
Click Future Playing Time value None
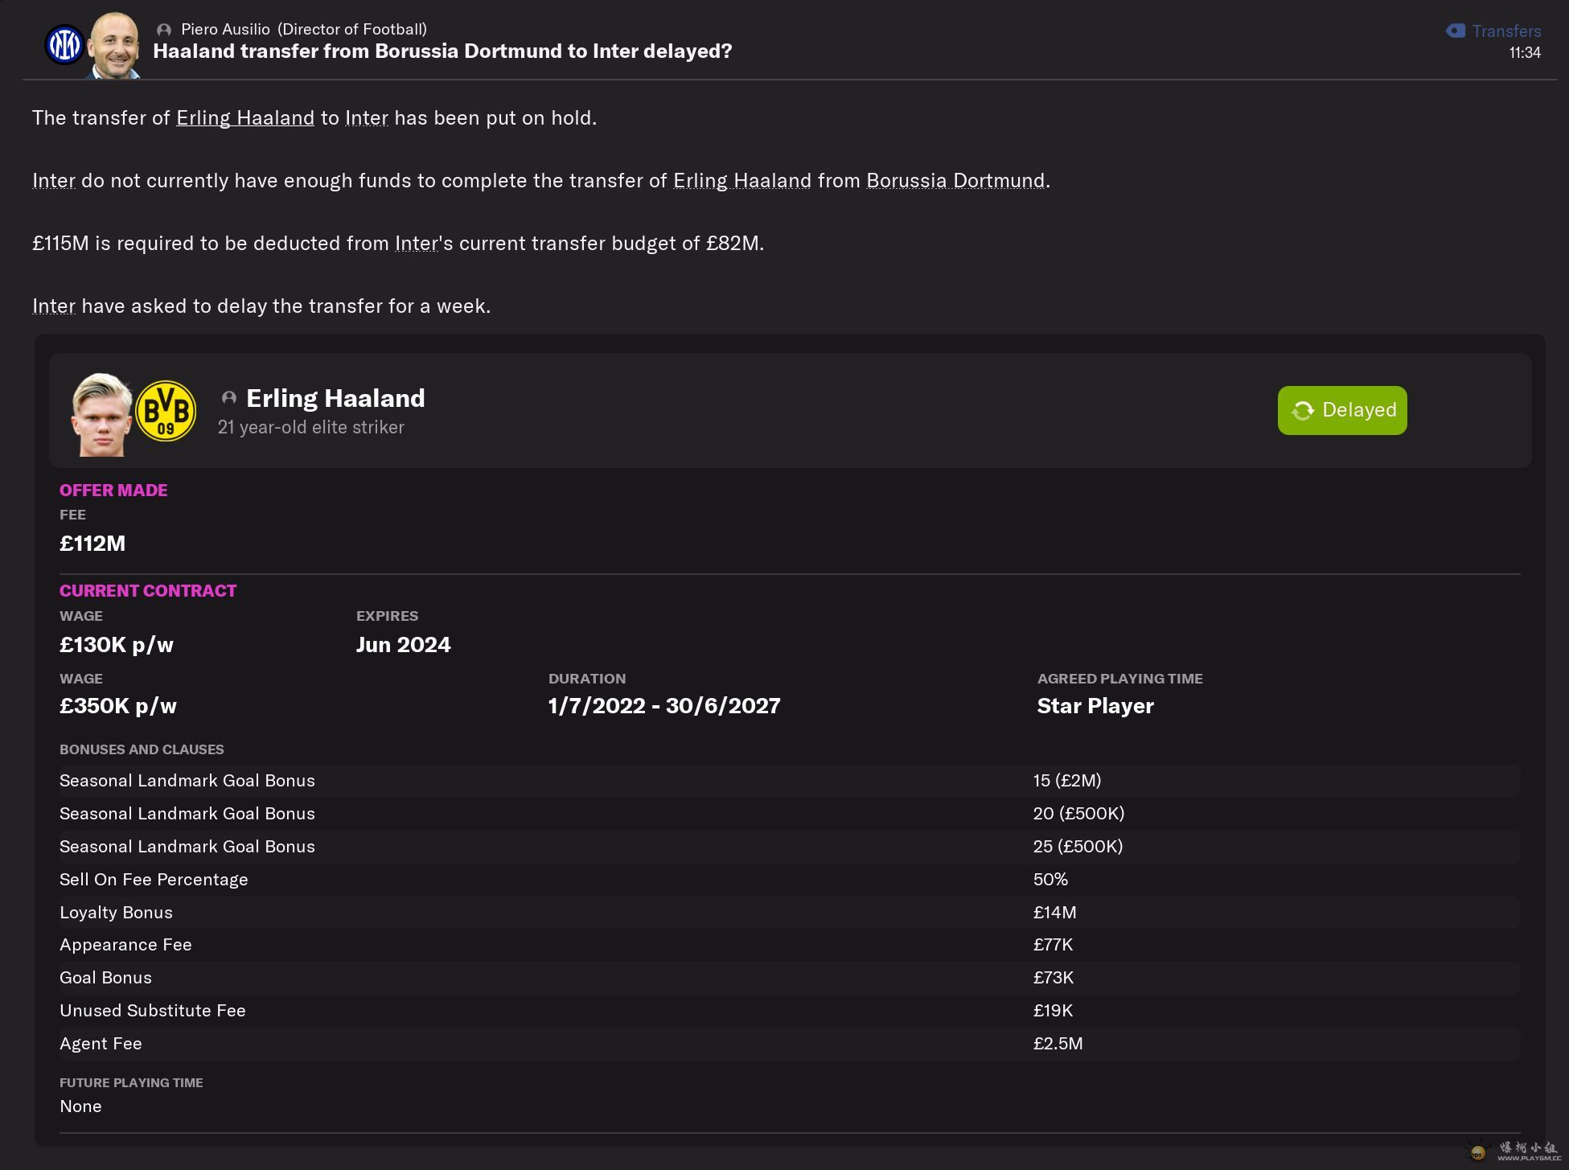point(80,1106)
